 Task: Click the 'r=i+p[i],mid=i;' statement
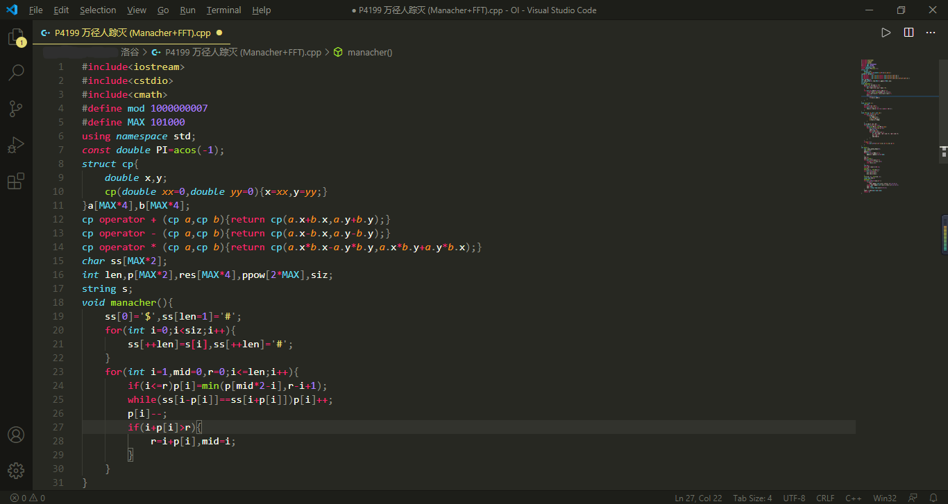pyautogui.click(x=193, y=441)
